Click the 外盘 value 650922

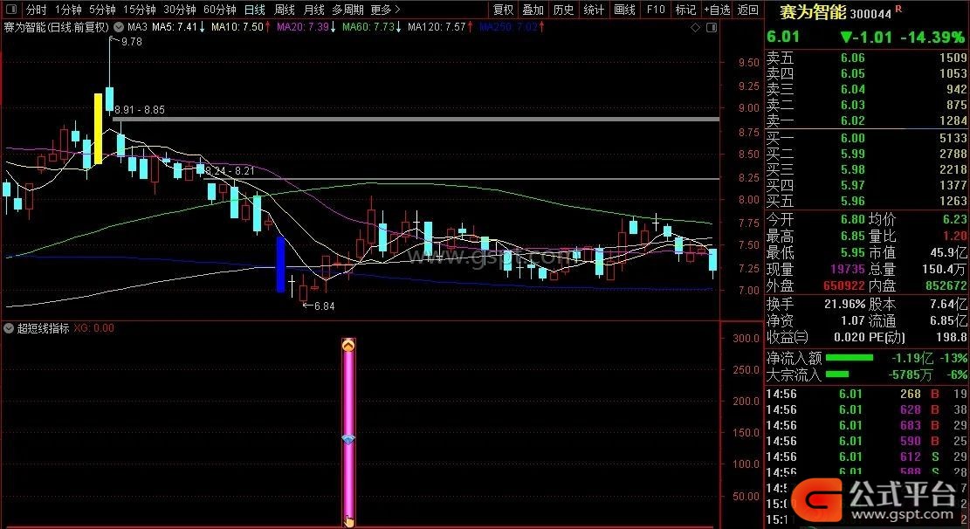click(x=843, y=285)
